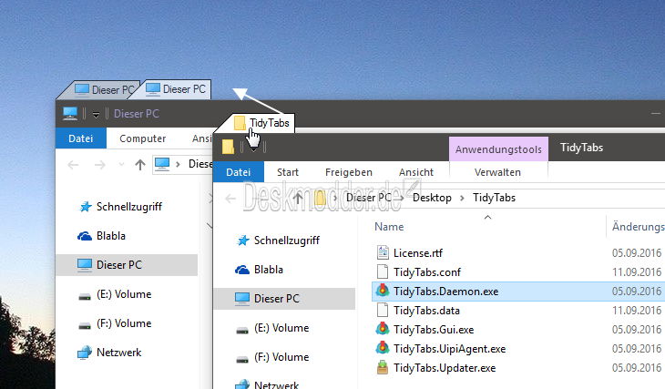Image resolution: width=665 pixels, height=389 pixels.
Task: Open the Start ribbon tab
Action: coord(288,172)
